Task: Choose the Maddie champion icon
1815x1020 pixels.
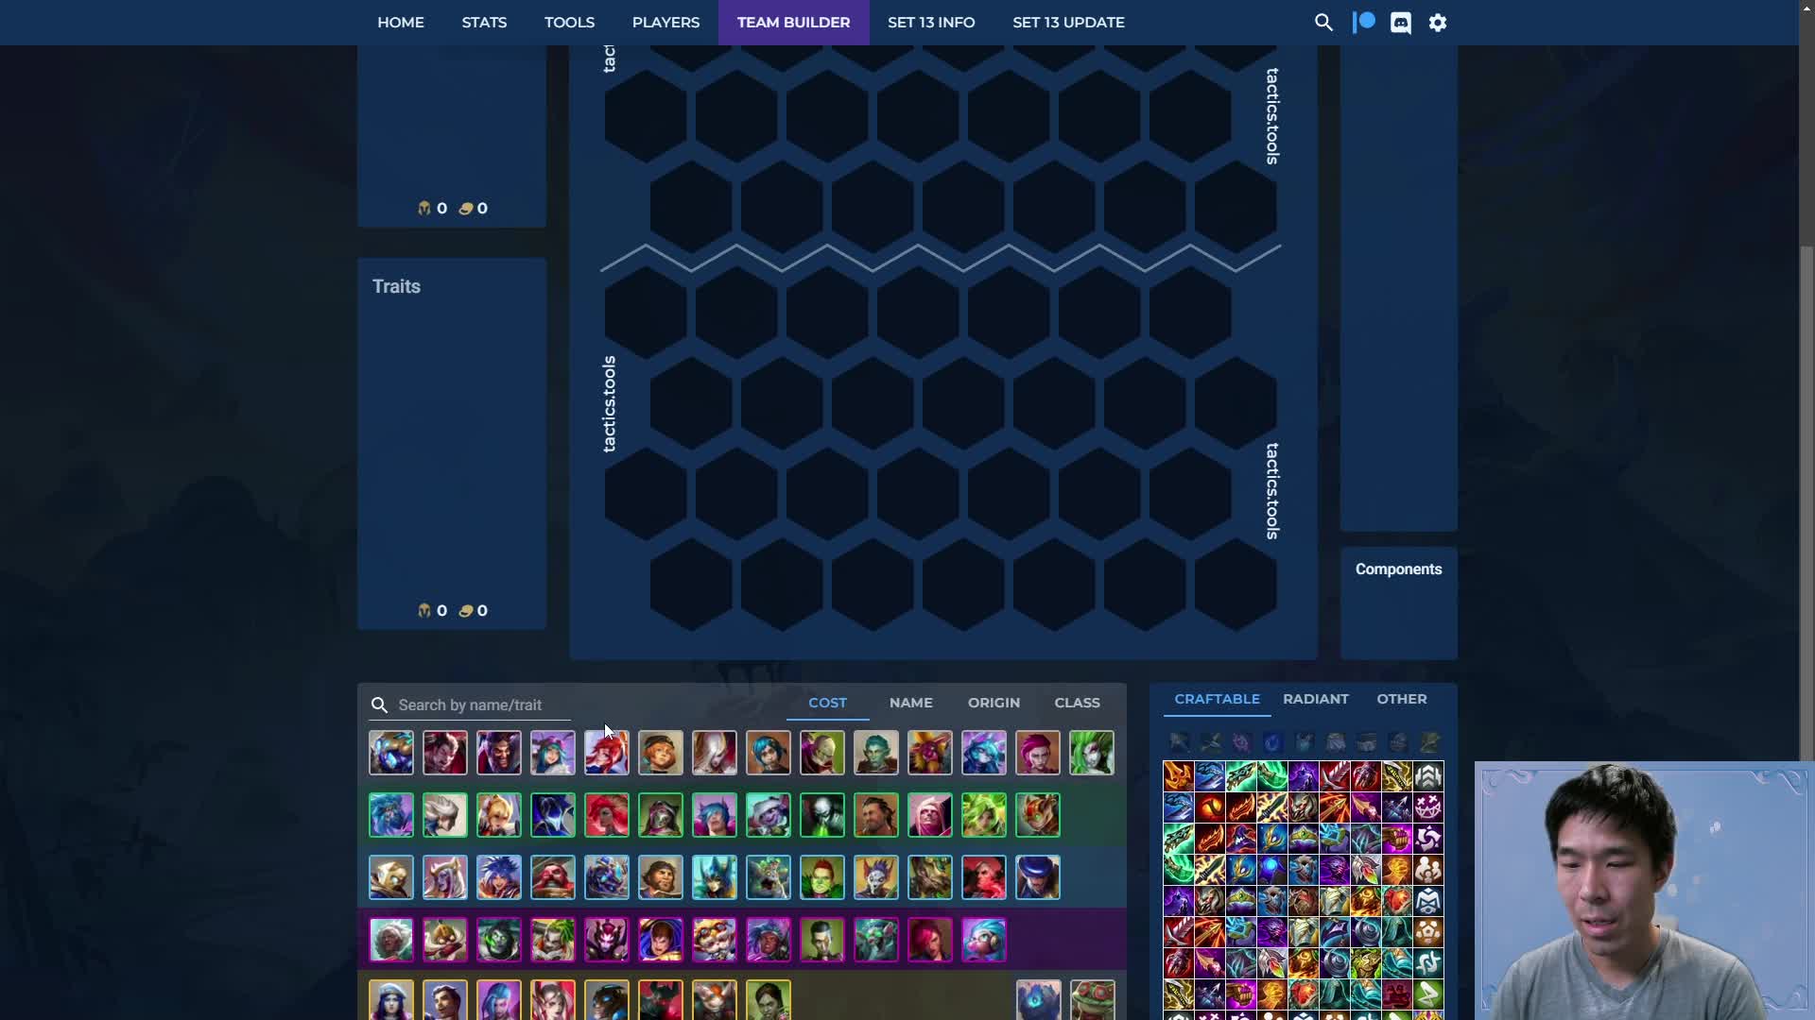Action: pyautogui.click(x=661, y=753)
